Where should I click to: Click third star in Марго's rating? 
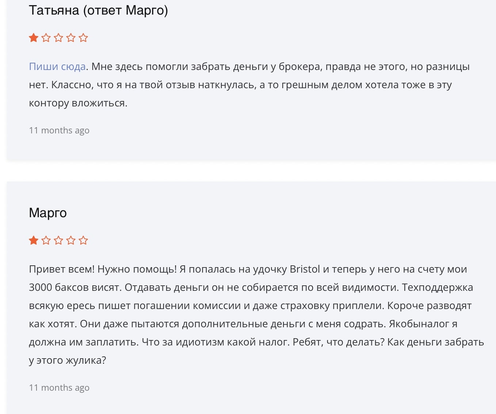pos(58,240)
